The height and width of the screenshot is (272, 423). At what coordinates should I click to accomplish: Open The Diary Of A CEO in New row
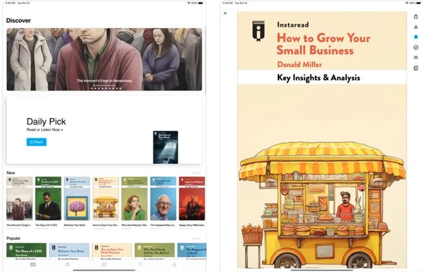click(48, 199)
